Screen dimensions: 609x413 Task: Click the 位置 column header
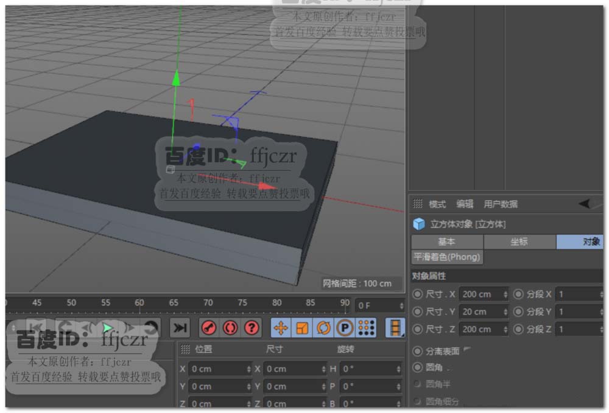[203, 349]
